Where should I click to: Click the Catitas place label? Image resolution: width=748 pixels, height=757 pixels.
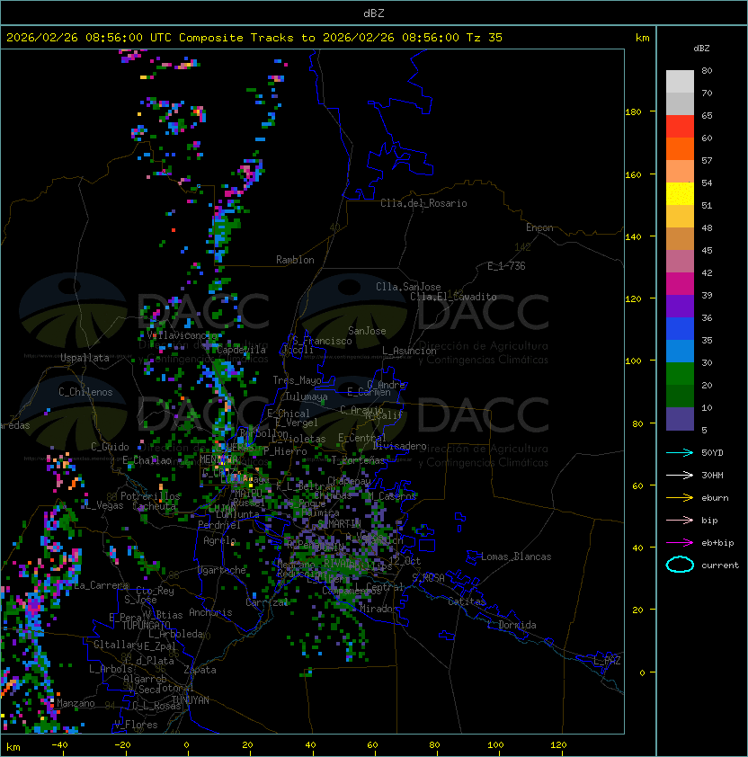467,601
